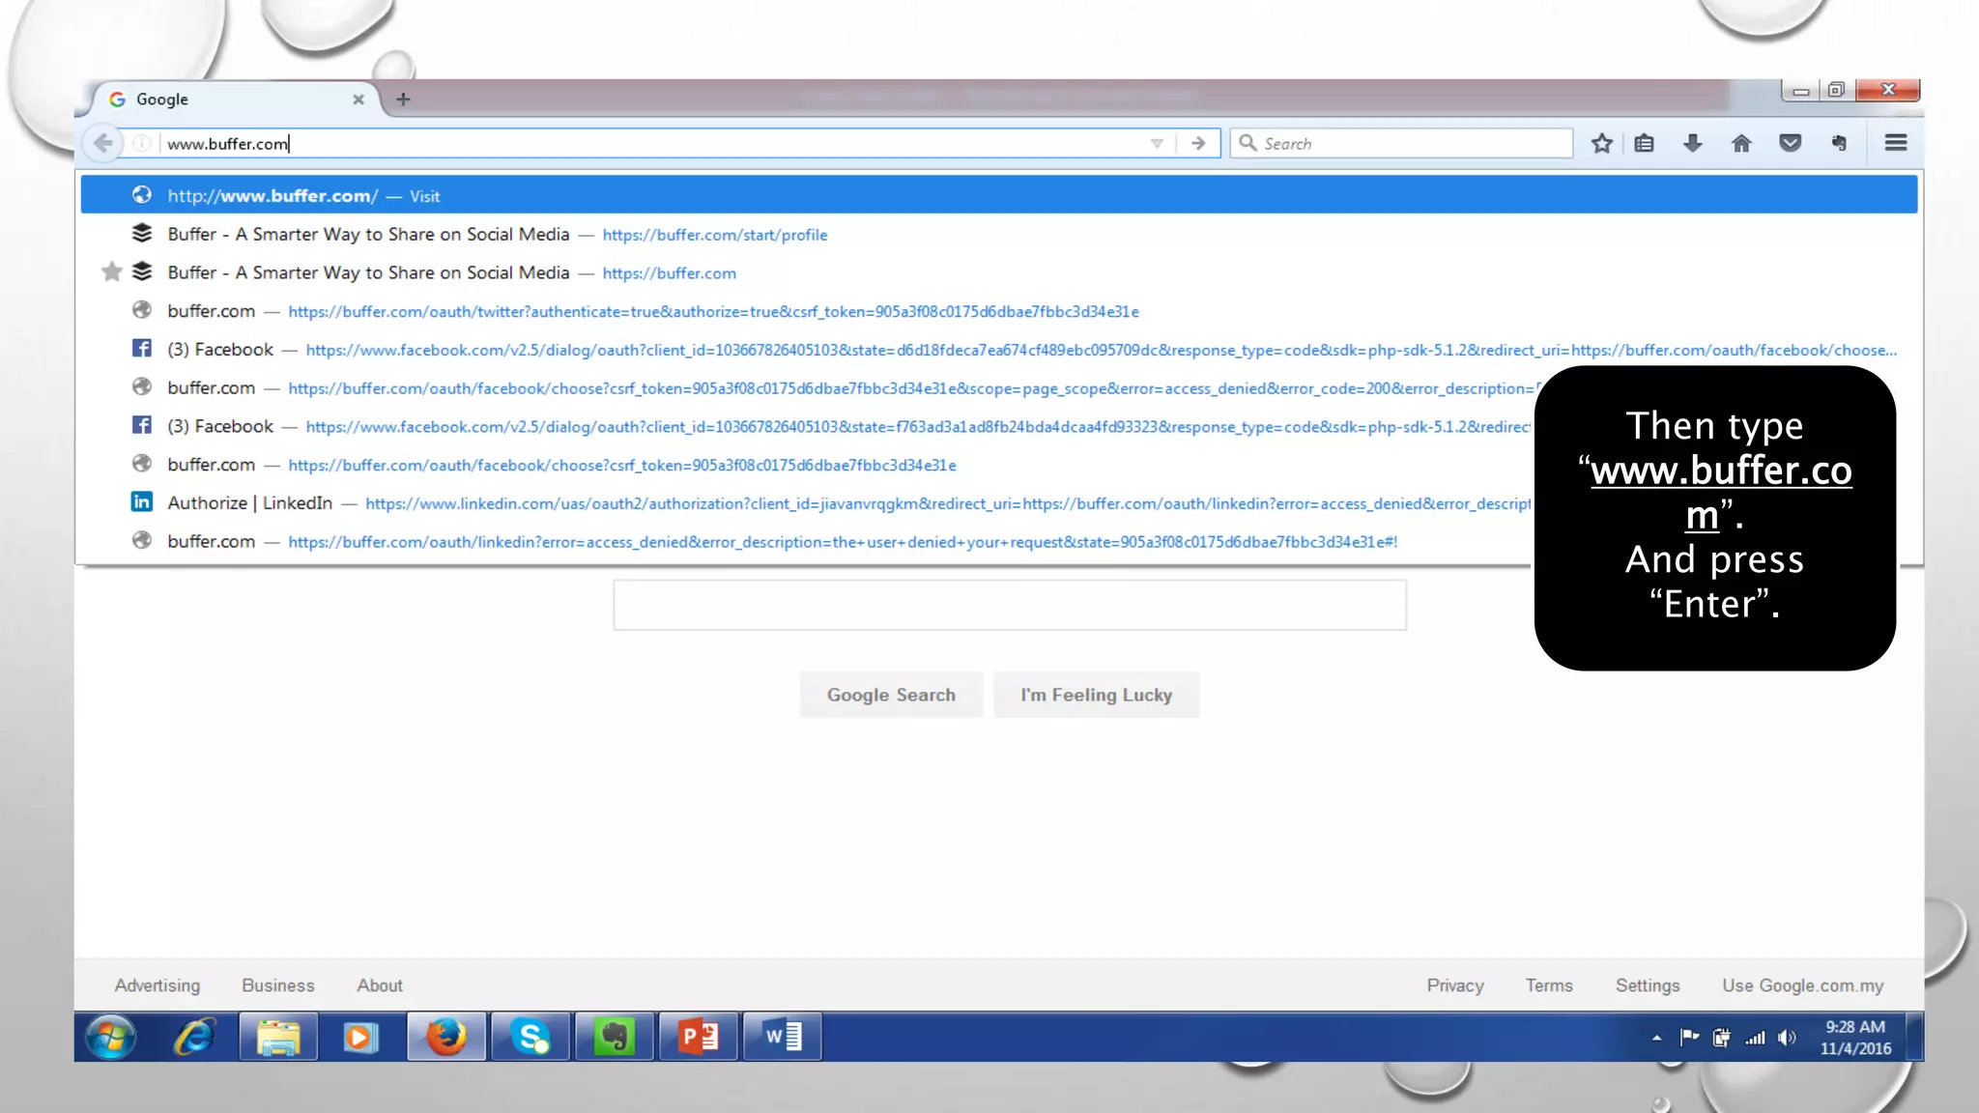The width and height of the screenshot is (1979, 1113).
Task: Launch Internet Explorer from taskbar
Action: click(x=195, y=1038)
